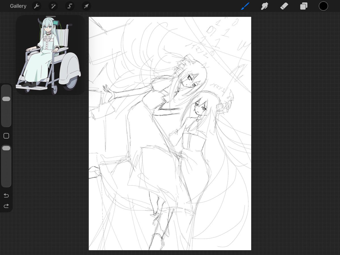The width and height of the screenshot is (340, 255).
Task: Select the Smudge tool
Action: 265,6
